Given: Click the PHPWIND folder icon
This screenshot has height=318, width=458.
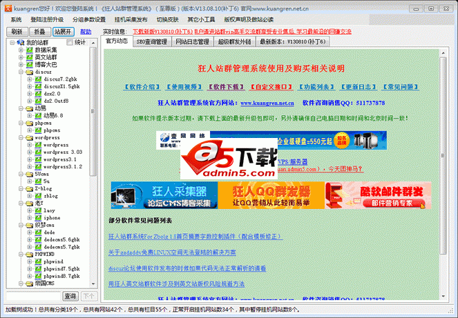Looking at the screenshot, I should 29,254.
